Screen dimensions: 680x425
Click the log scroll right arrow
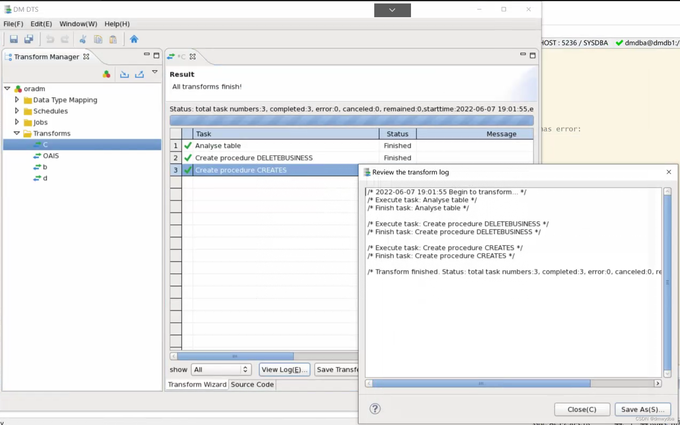658,383
